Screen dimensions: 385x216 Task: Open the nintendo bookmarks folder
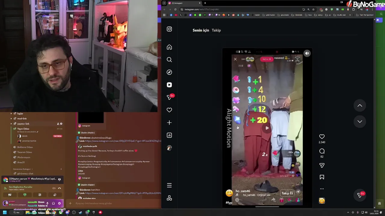297,15
